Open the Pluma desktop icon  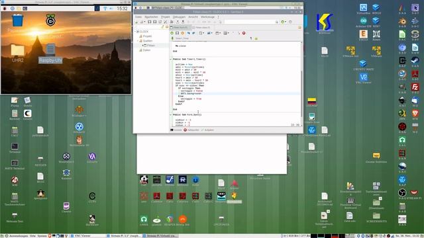coord(15,102)
